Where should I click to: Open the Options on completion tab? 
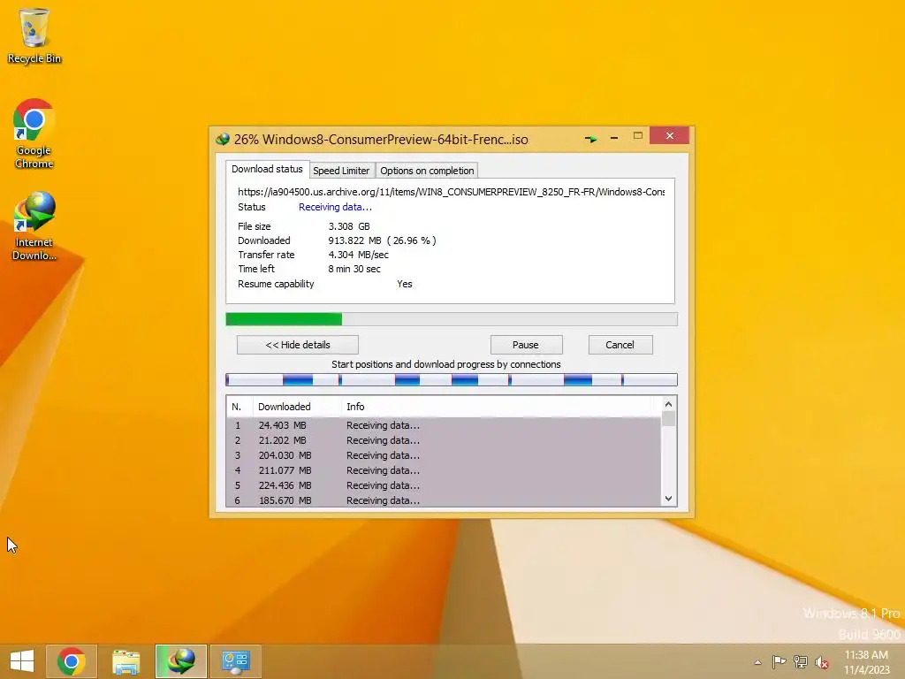(427, 171)
